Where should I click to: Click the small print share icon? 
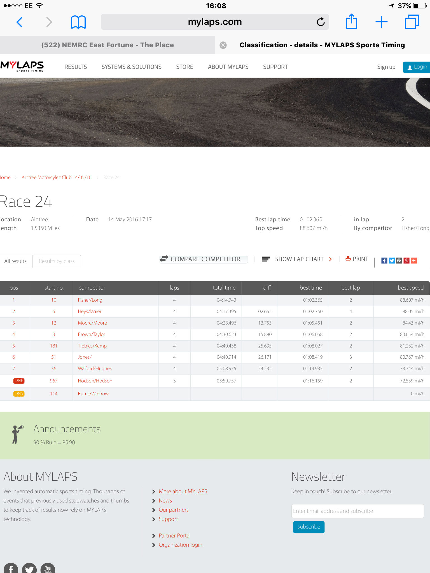coord(399,260)
